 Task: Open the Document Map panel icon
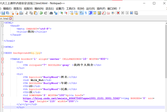click(x=99, y=13)
